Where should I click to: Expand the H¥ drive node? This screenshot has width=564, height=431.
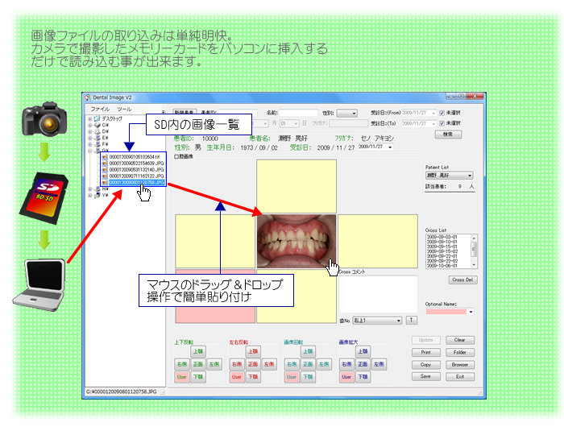tap(89, 189)
